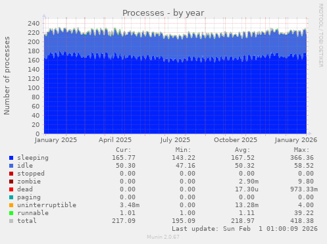Click the 'Processes - by year' title

coord(163,13)
